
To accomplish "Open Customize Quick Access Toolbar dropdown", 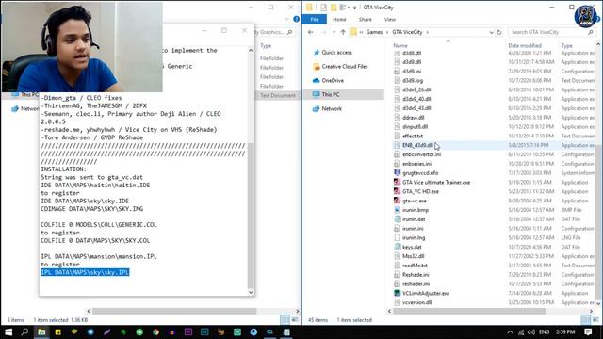I will pos(354,8).
